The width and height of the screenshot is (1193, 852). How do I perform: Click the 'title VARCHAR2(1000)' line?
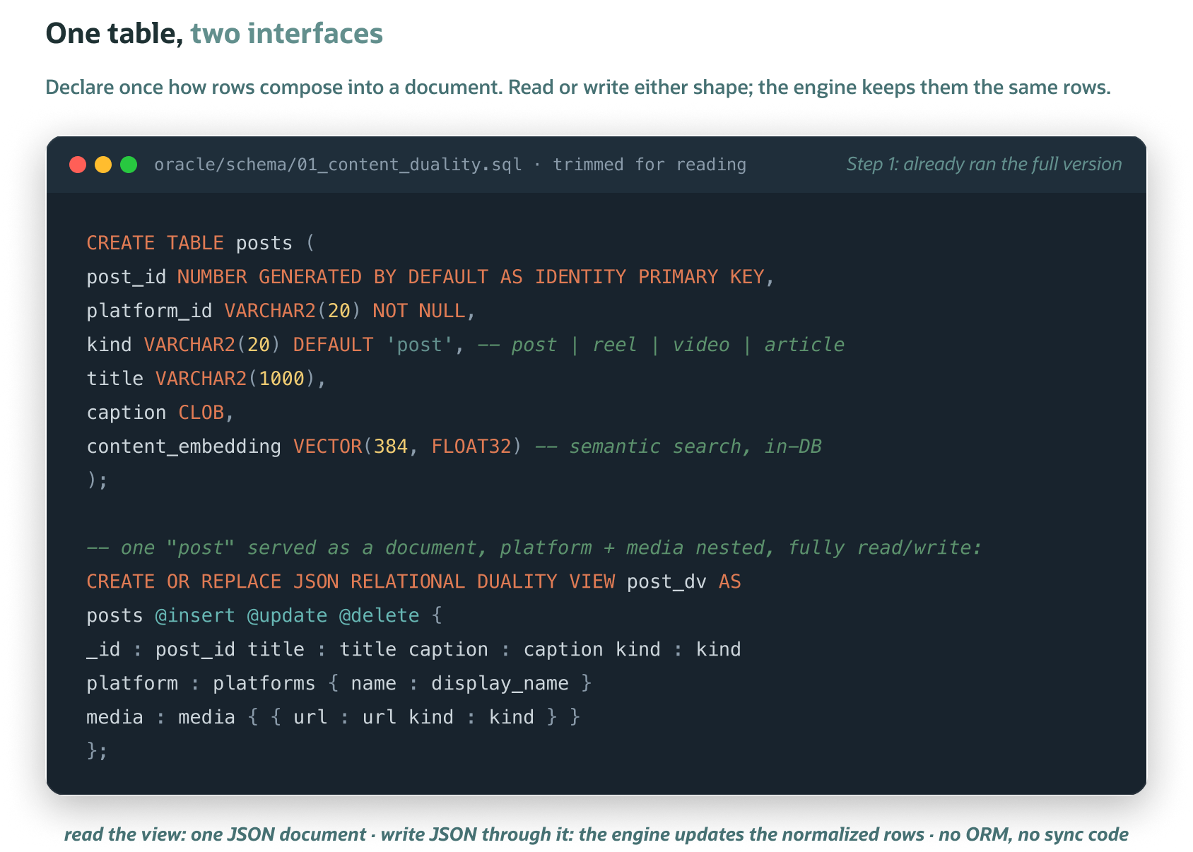(206, 379)
